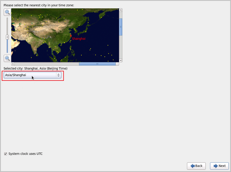
Task: Click the map's vertical scrollbar thumb
Action: click(x=121, y=27)
